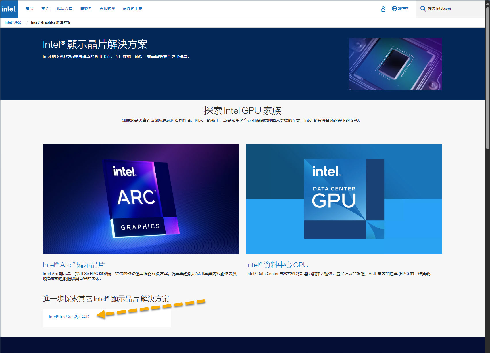490x353 pixels.
Task: Click the Intel® 顯示晶片解決方案 page title
Action: (95, 45)
